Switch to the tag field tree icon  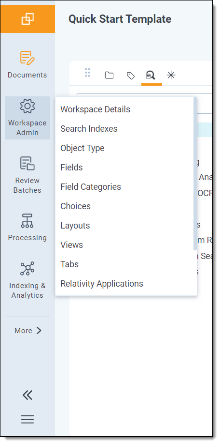coord(131,76)
